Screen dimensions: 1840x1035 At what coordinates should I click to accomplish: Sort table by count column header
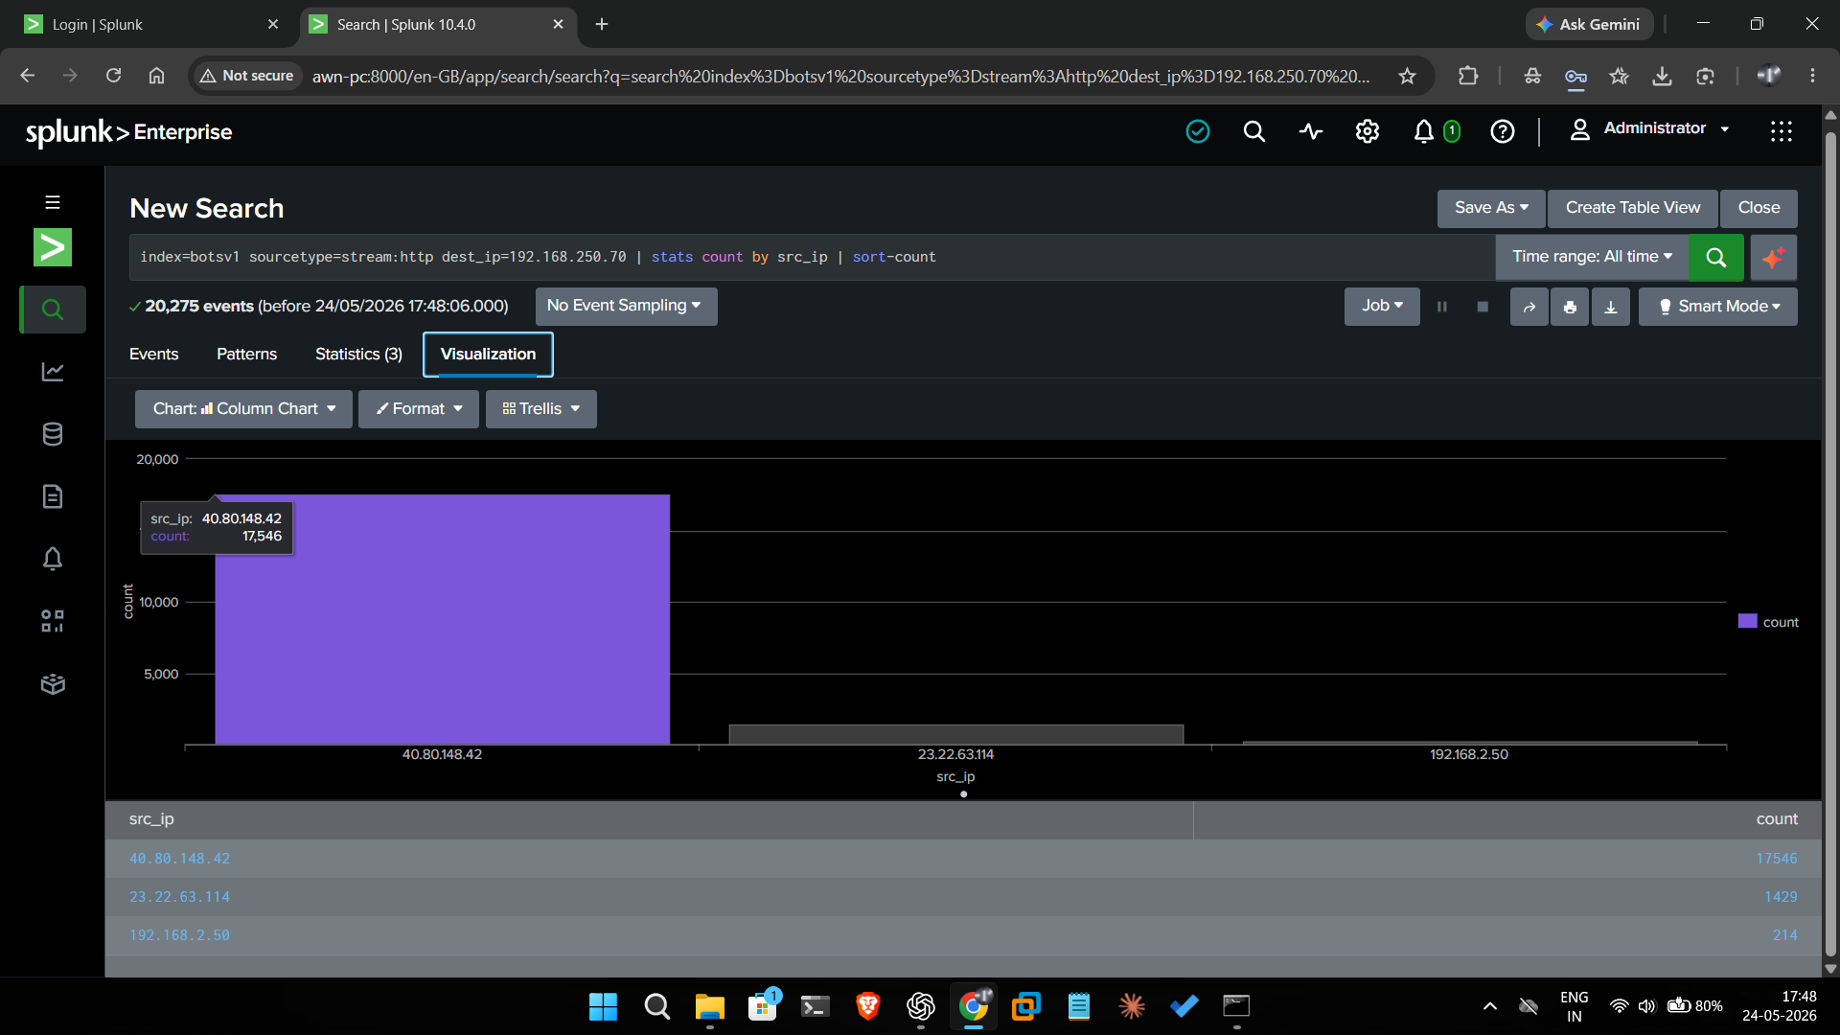[x=1777, y=819]
